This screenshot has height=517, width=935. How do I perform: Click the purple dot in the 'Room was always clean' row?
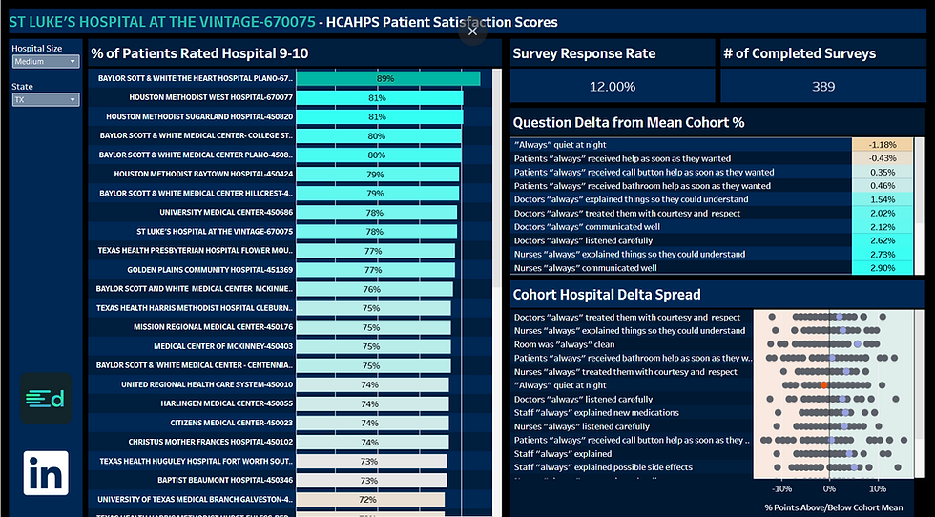coord(858,344)
